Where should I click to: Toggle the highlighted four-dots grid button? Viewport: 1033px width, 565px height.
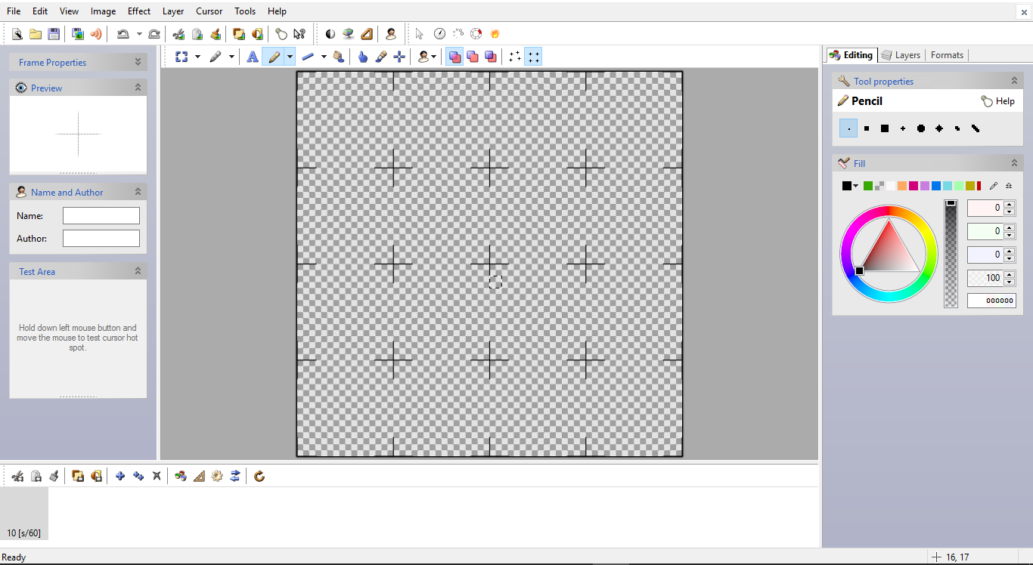(533, 57)
